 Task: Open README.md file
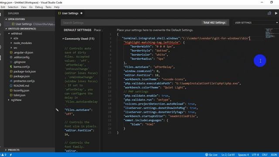(x=21, y=86)
